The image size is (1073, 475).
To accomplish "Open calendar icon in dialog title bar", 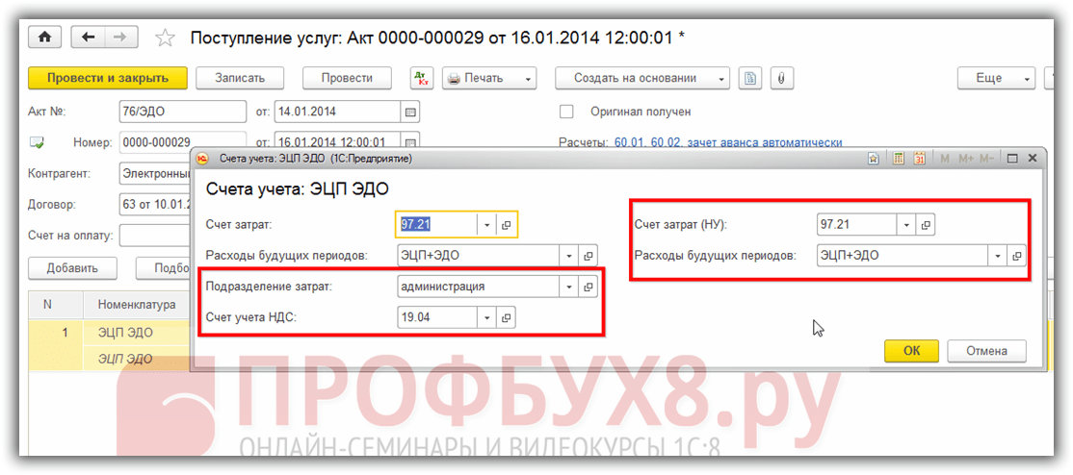I will [919, 159].
